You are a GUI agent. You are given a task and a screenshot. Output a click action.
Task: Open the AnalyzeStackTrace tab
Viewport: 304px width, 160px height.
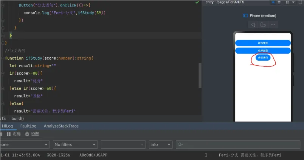(61, 126)
